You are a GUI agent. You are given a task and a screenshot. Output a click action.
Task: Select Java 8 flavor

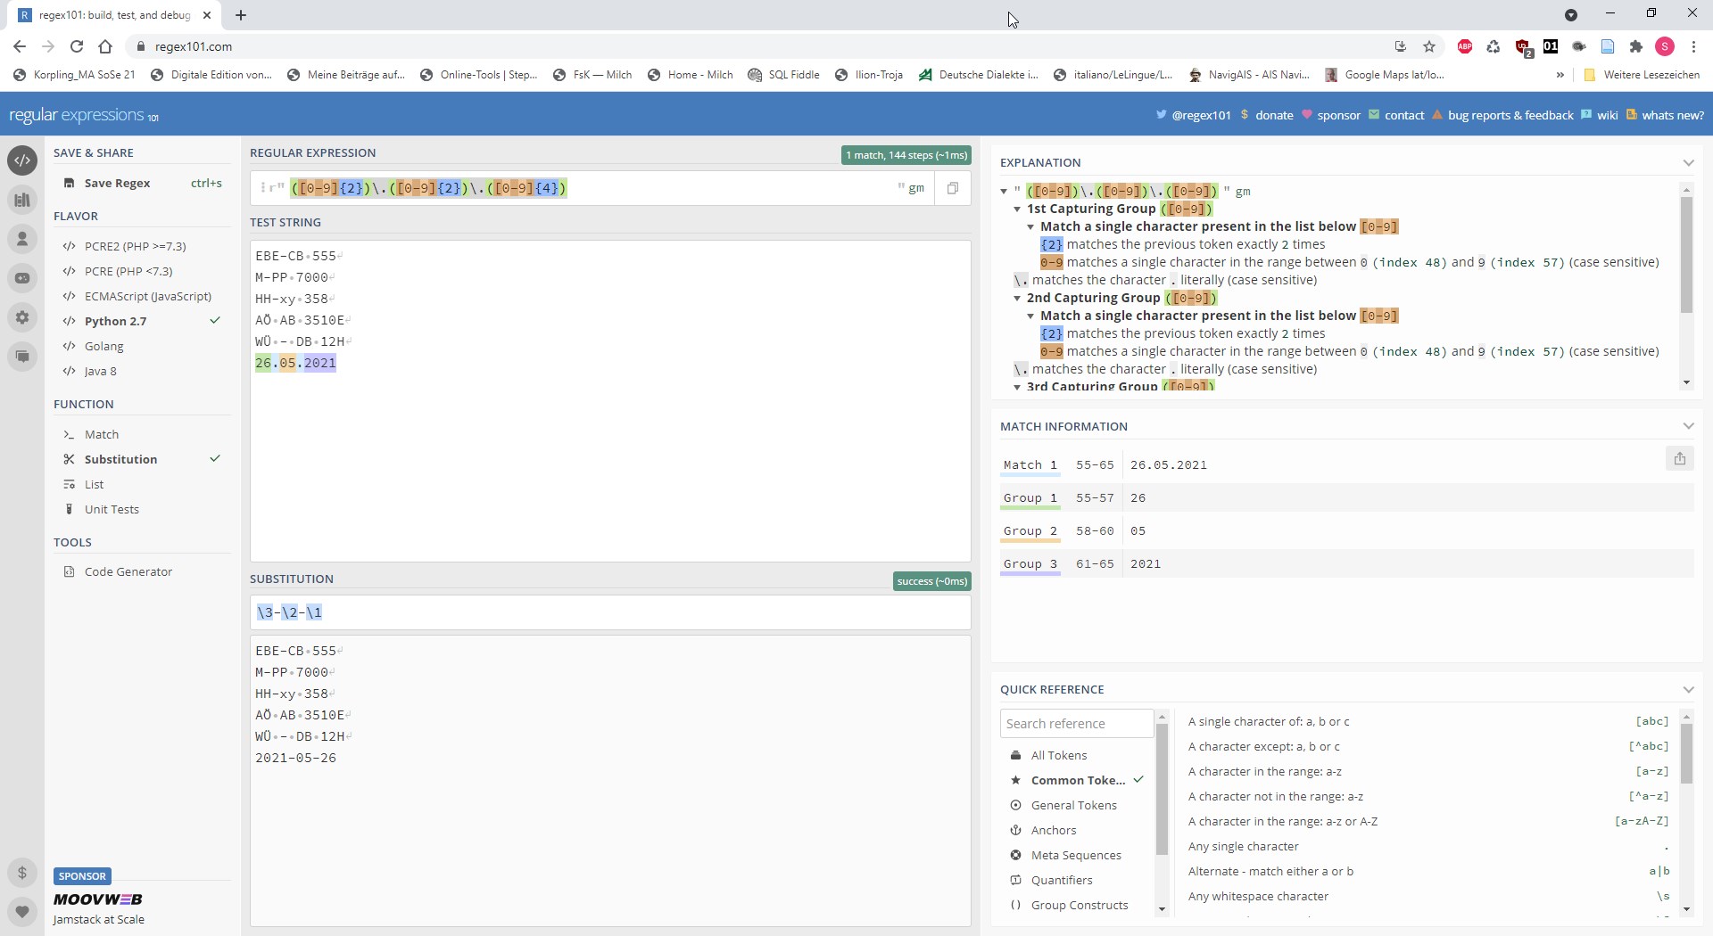(100, 371)
